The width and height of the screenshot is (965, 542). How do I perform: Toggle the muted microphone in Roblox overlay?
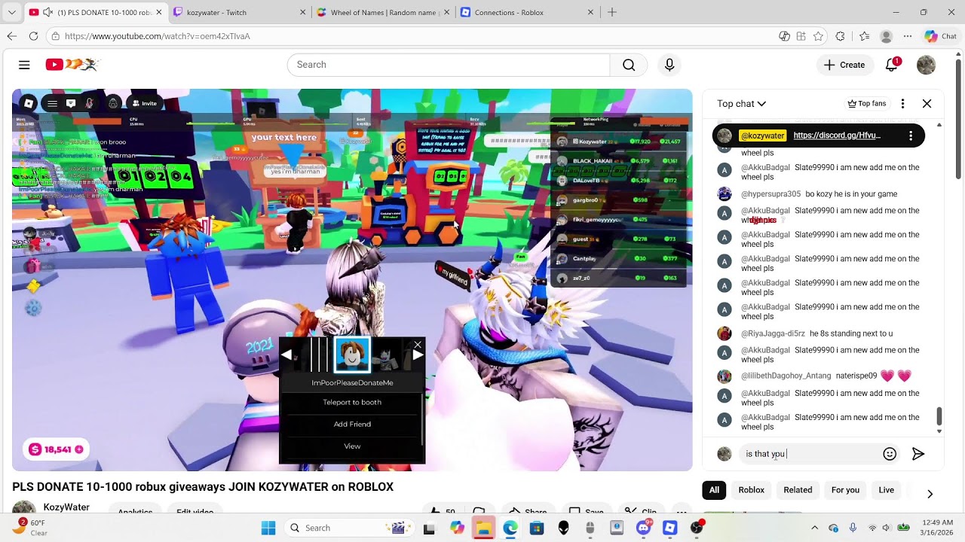[x=90, y=103]
